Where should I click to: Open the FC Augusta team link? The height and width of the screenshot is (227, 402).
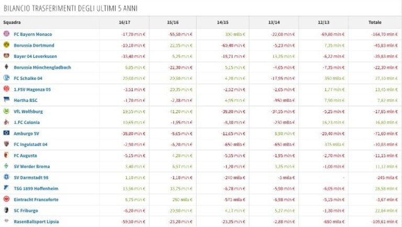tap(25, 155)
